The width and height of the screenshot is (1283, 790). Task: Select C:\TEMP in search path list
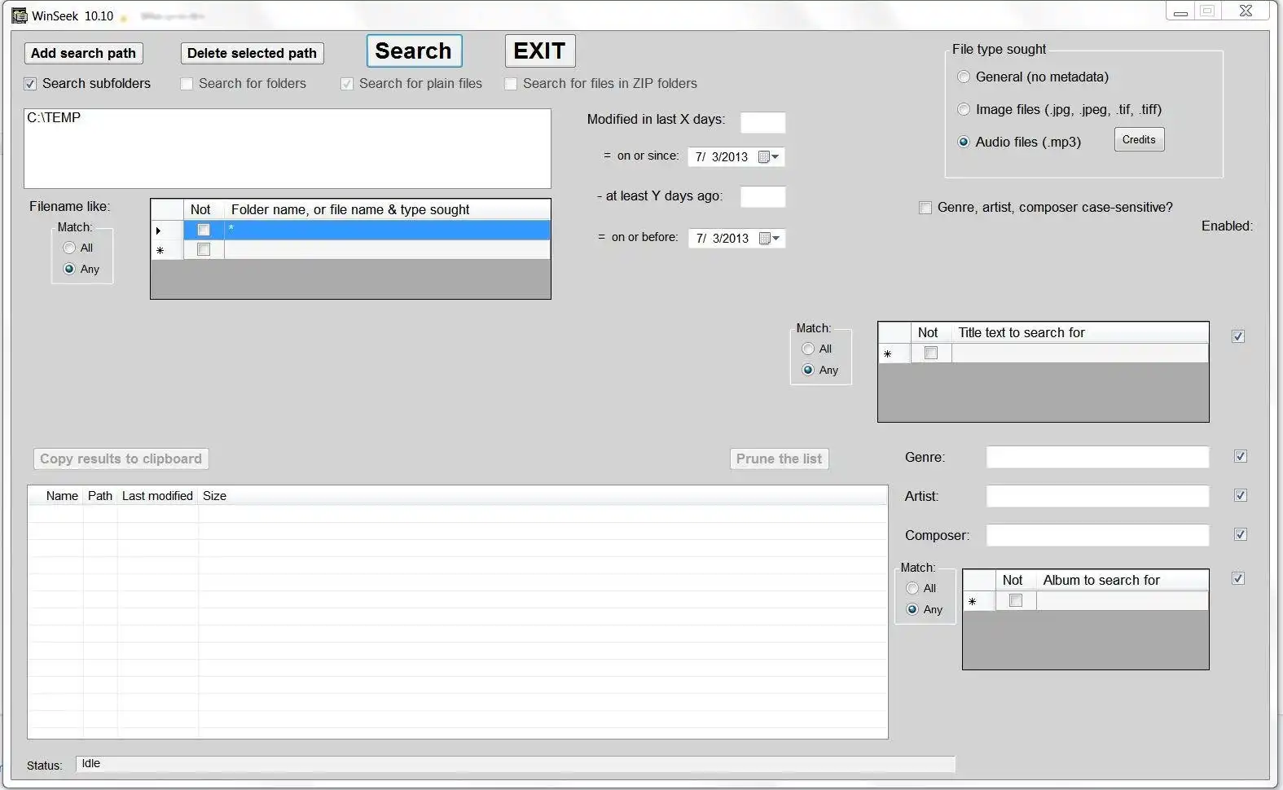tap(54, 118)
